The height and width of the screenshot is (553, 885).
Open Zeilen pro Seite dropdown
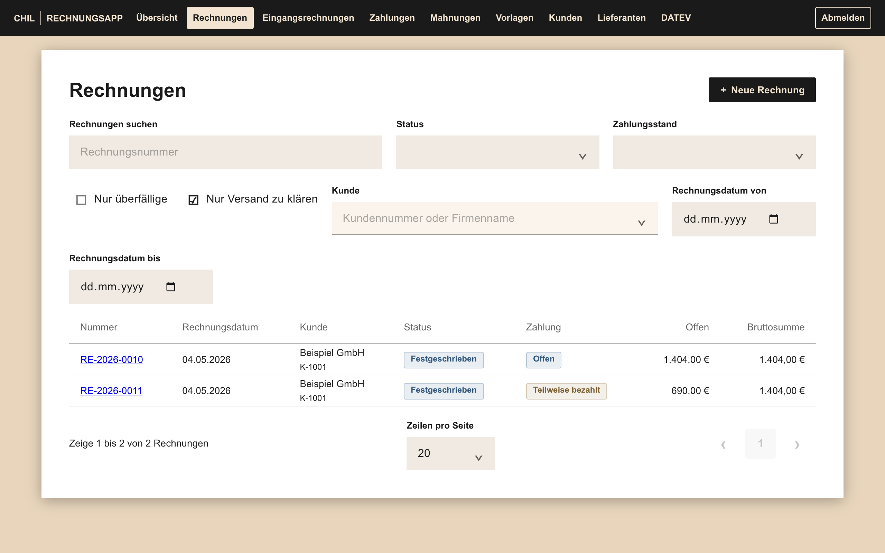click(x=450, y=453)
